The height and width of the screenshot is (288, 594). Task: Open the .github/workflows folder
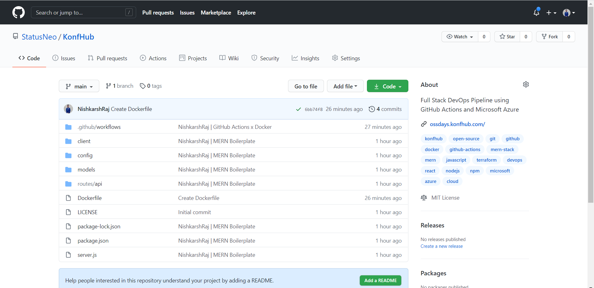[99, 127]
